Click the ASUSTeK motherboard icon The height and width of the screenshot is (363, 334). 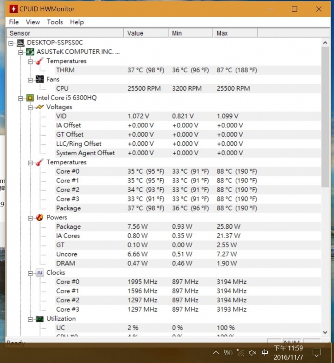(x=30, y=52)
